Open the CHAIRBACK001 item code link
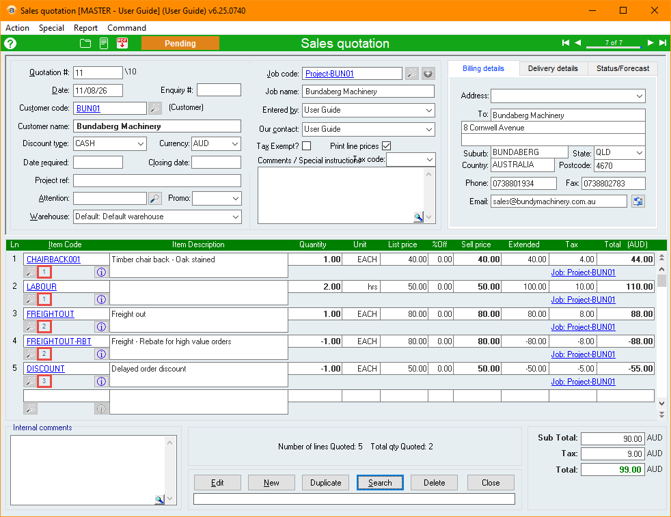 click(53, 260)
